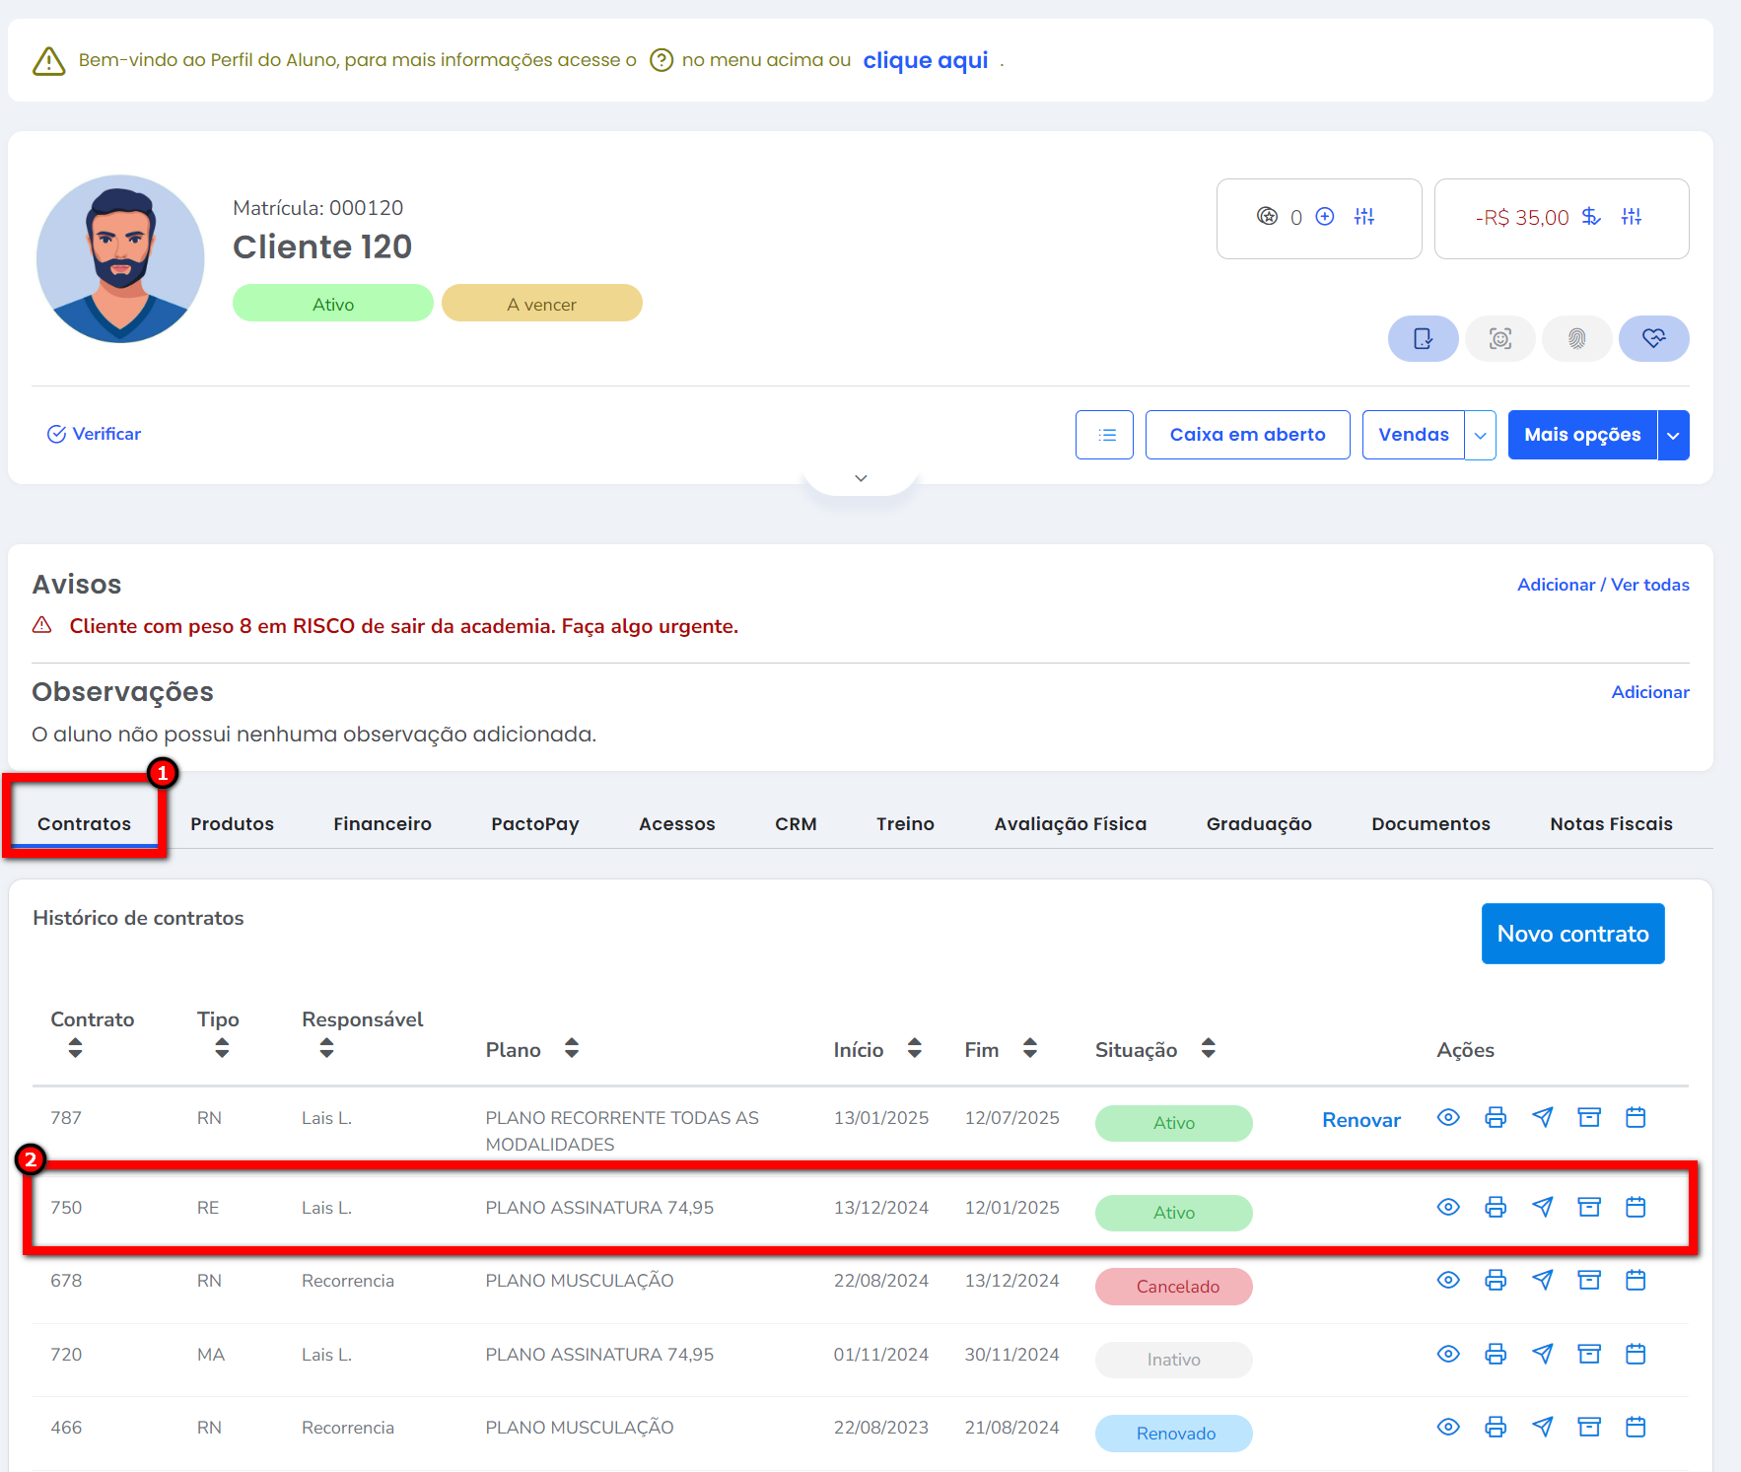Image resolution: width=1741 pixels, height=1472 pixels.
Task: View contract 787 with the eye icon
Action: pos(1448,1117)
